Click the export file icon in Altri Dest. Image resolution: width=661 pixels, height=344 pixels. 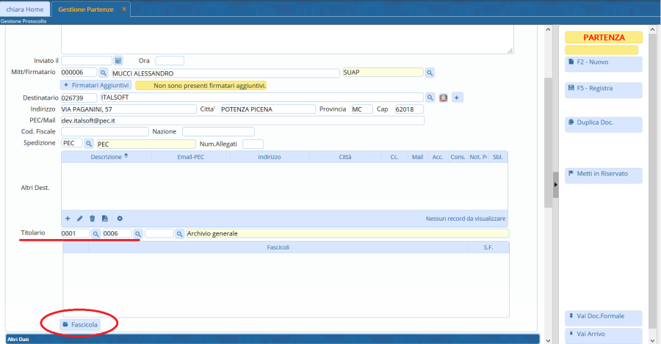[105, 219]
